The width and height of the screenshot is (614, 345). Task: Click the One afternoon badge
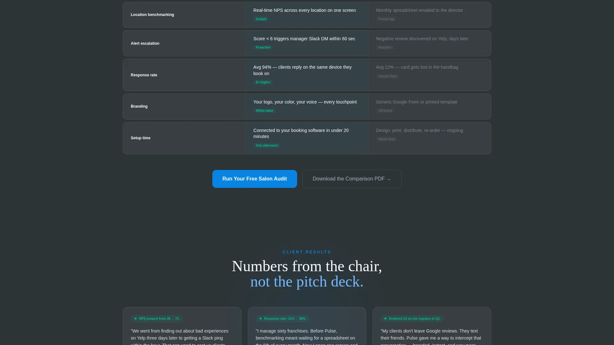267,146
